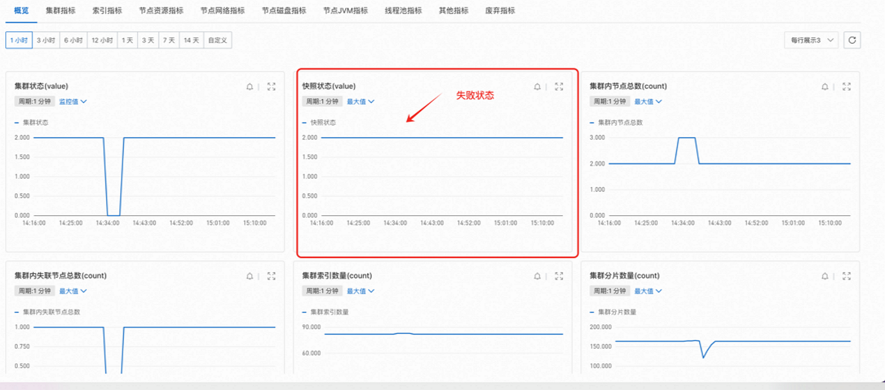Refresh the monitoring dashboard charts
Viewport: 885px width, 390px height.
pyautogui.click(x=852, y=40)
